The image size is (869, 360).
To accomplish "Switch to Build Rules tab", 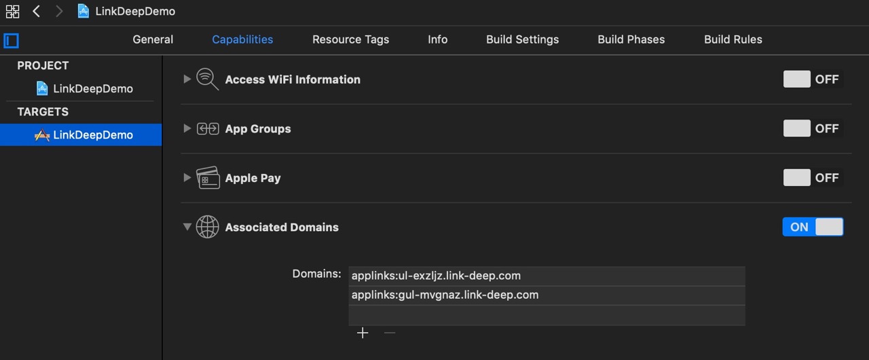I will (x=733, y=39).
